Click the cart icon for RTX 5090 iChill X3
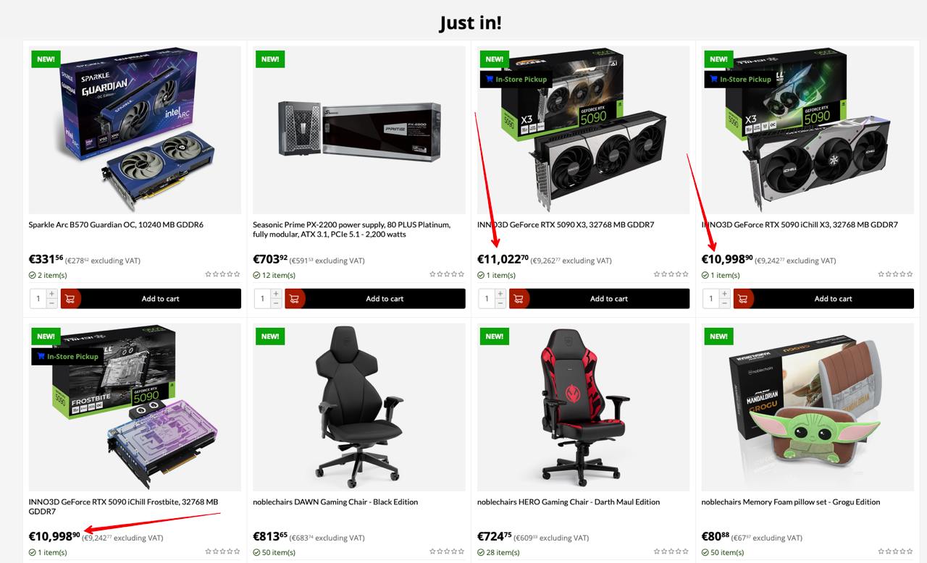The image size is (927, 563). (x=744, y=299)
